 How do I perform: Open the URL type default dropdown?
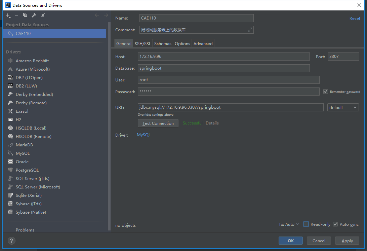tap(343, 107)
